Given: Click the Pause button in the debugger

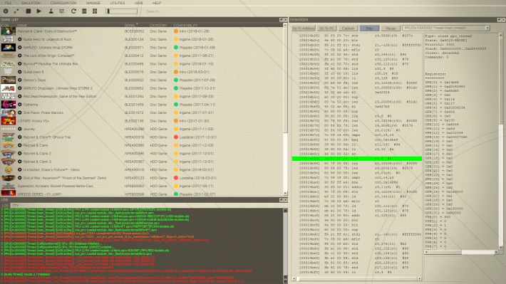Looking at the screenshot, I should [391, 28].
